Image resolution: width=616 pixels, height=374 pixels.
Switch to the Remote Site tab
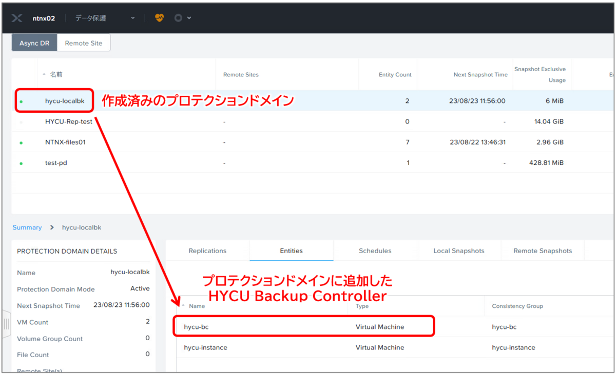[84, 43]
